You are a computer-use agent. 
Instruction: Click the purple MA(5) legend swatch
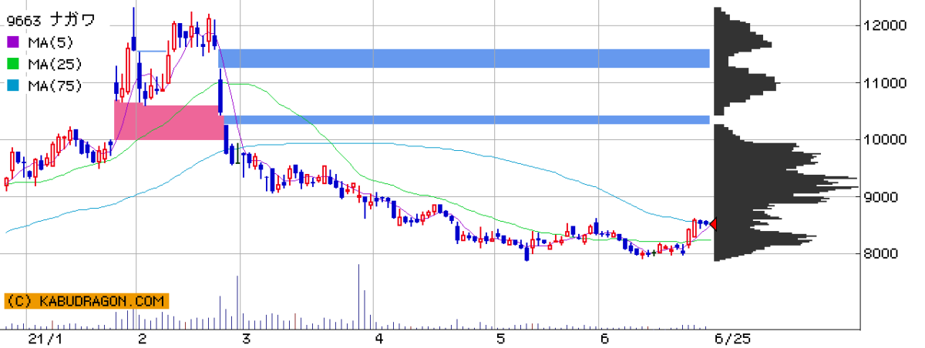click(x=12, y=43)
